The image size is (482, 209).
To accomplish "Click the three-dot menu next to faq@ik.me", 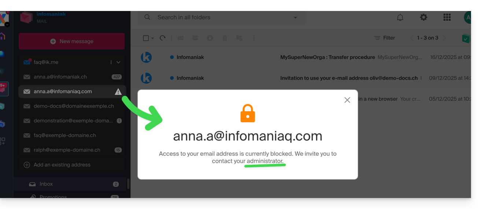I will click(111, 62).
